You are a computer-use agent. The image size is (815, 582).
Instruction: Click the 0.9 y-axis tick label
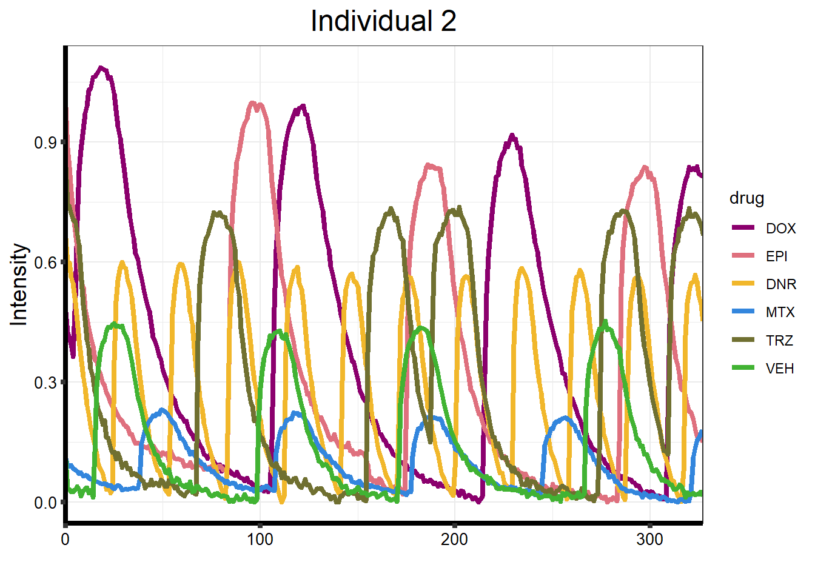pyautogui.click(x=45, y=143)
